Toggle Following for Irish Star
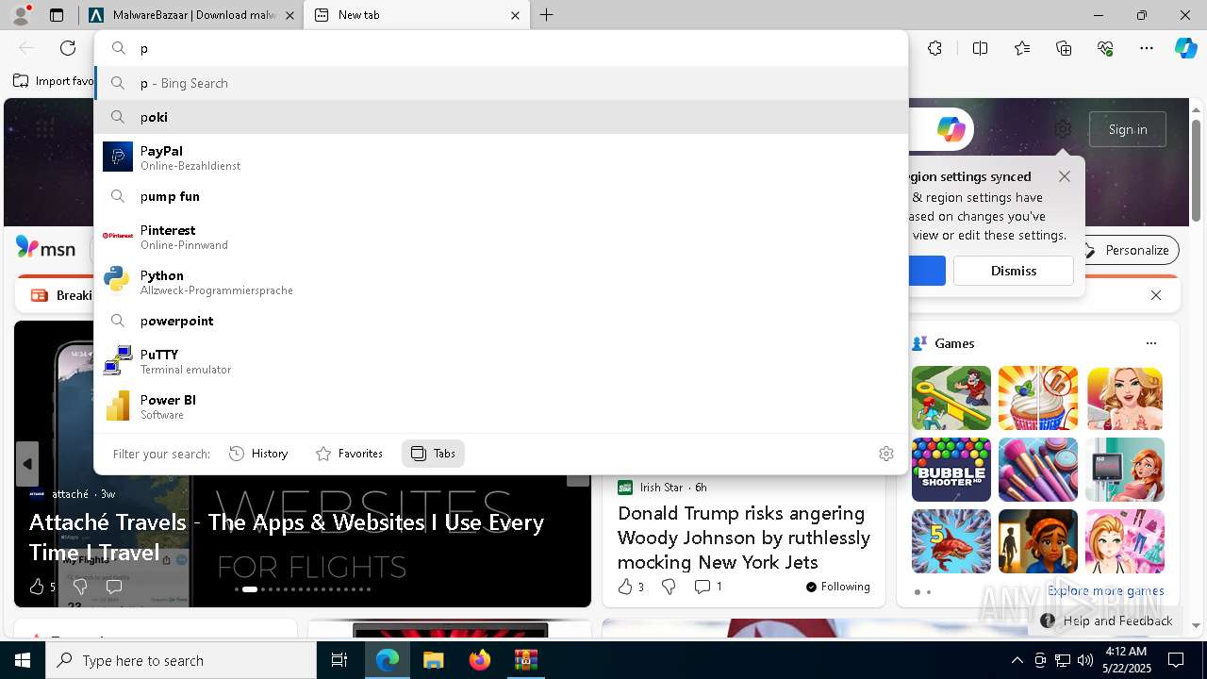 click(837, 587)
